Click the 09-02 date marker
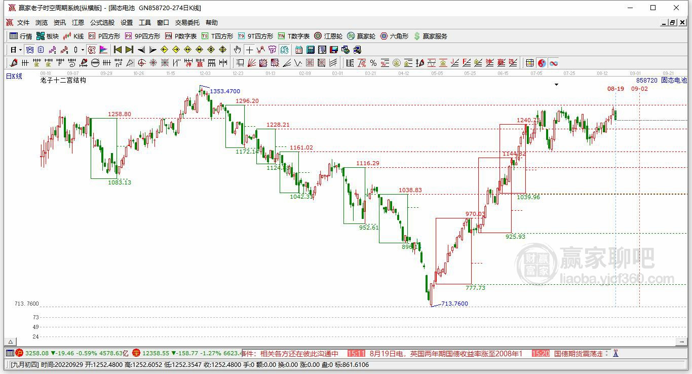Image resolution: width=692 pixels, height=374 pixels. pyautogui.click(x=639, y=89)
